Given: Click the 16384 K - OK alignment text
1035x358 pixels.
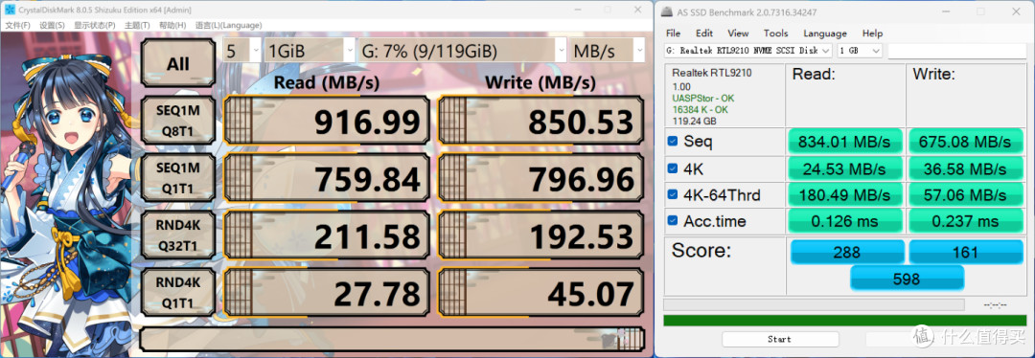Looking at the screenshot, I should pos(700,109).
